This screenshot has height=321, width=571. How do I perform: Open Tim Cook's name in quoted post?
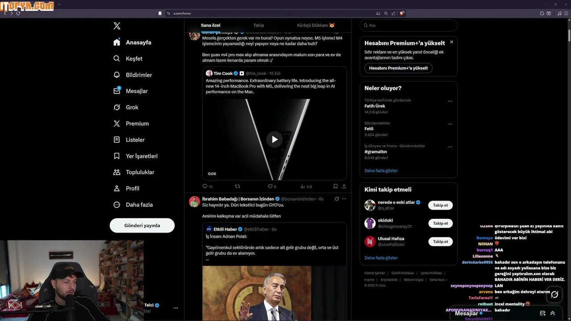pyautogui.click(x=223, y=73)
